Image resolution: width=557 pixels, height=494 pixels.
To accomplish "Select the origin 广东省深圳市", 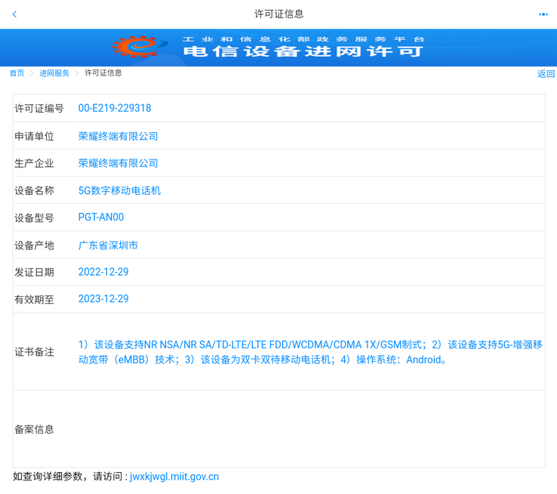I will tap(108, 245).
